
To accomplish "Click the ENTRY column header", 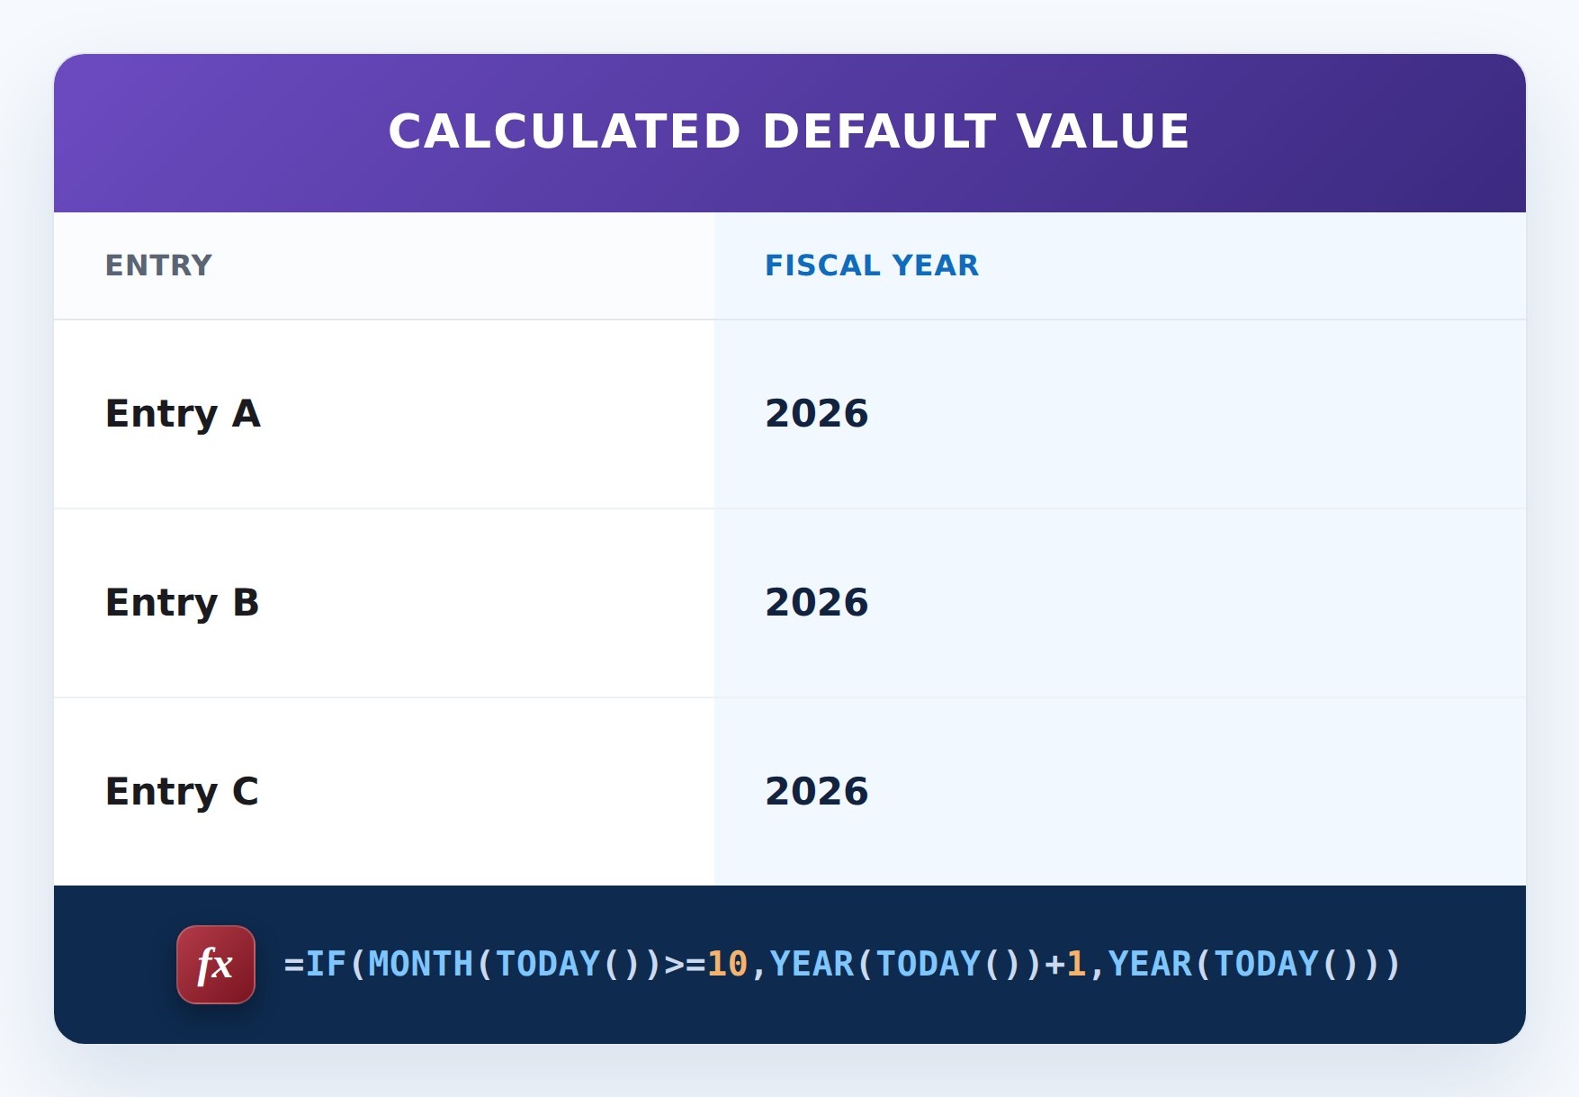I will tap(158, 265).
